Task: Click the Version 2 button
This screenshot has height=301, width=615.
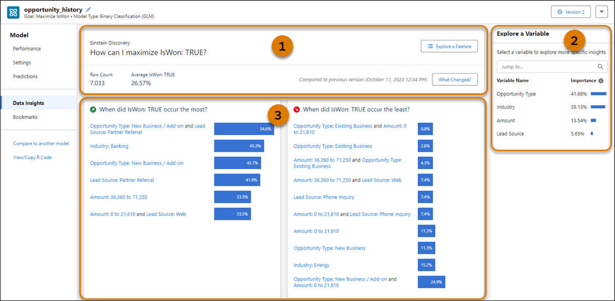Action: point(570,11)
